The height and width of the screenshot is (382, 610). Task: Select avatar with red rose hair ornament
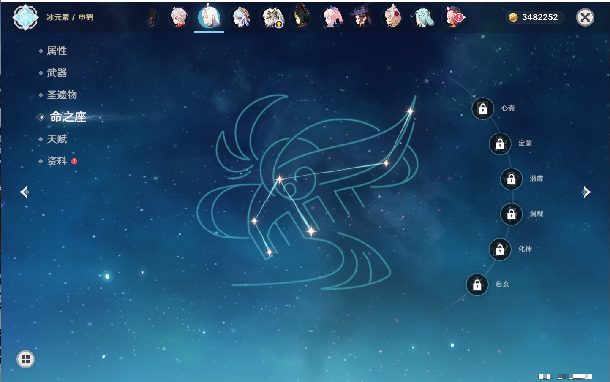(392, 17)
